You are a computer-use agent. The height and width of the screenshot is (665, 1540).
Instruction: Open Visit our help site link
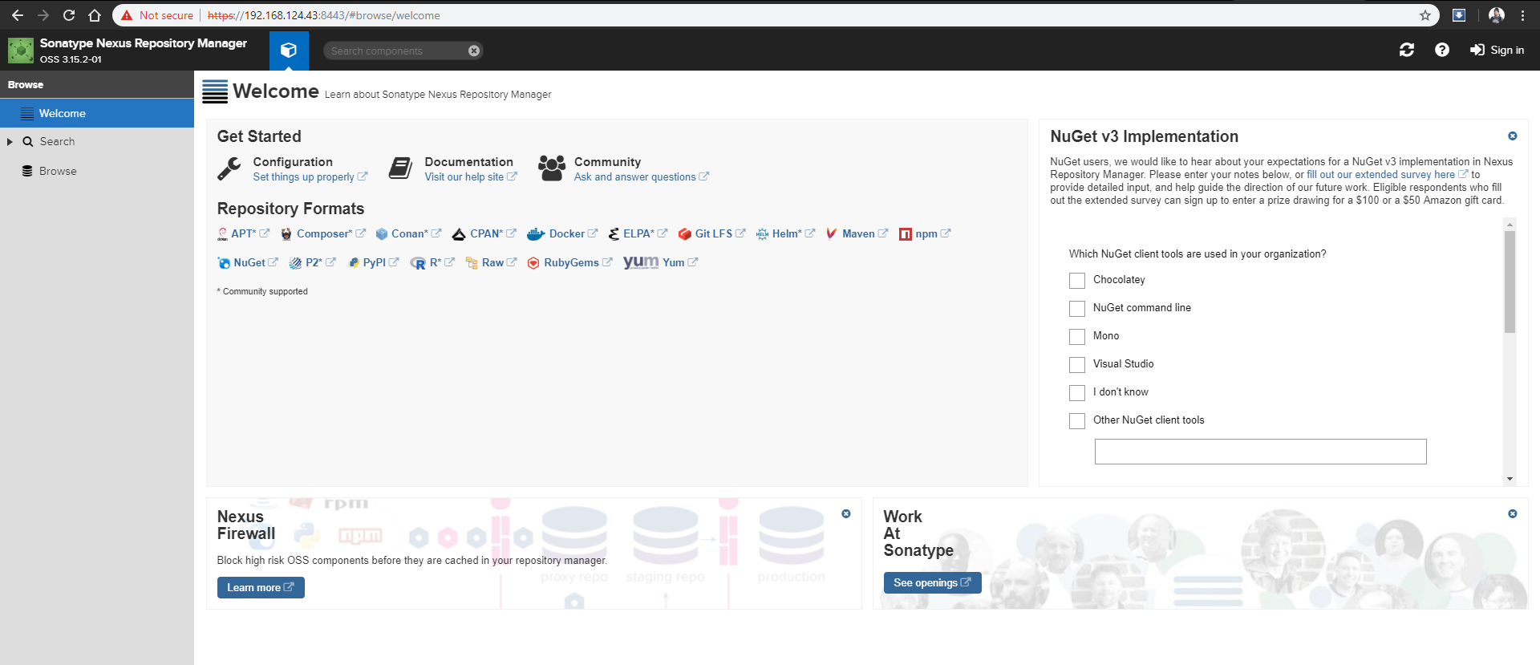click(x=470, y=177)
